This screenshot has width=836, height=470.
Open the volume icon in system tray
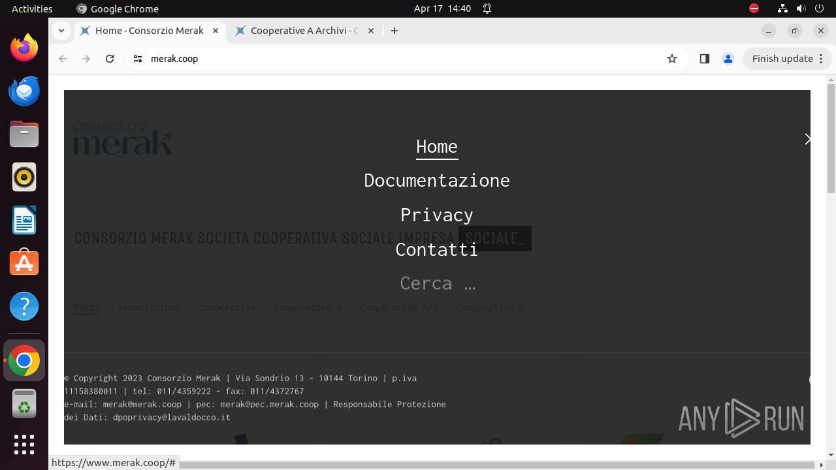coord(801,8)
